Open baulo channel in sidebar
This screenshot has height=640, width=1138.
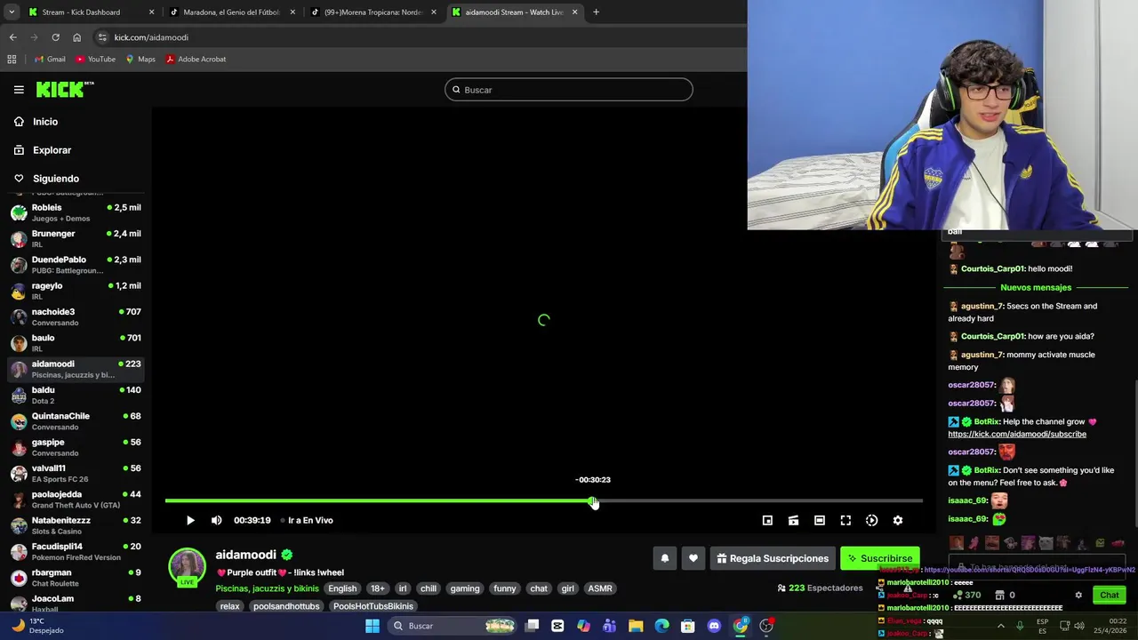click(76, 342)
